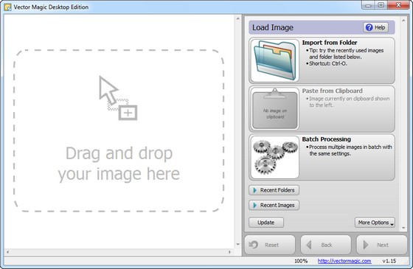Click the Import from Folder icon
Viewport: 413px width, 269px height.
[274, 60]
